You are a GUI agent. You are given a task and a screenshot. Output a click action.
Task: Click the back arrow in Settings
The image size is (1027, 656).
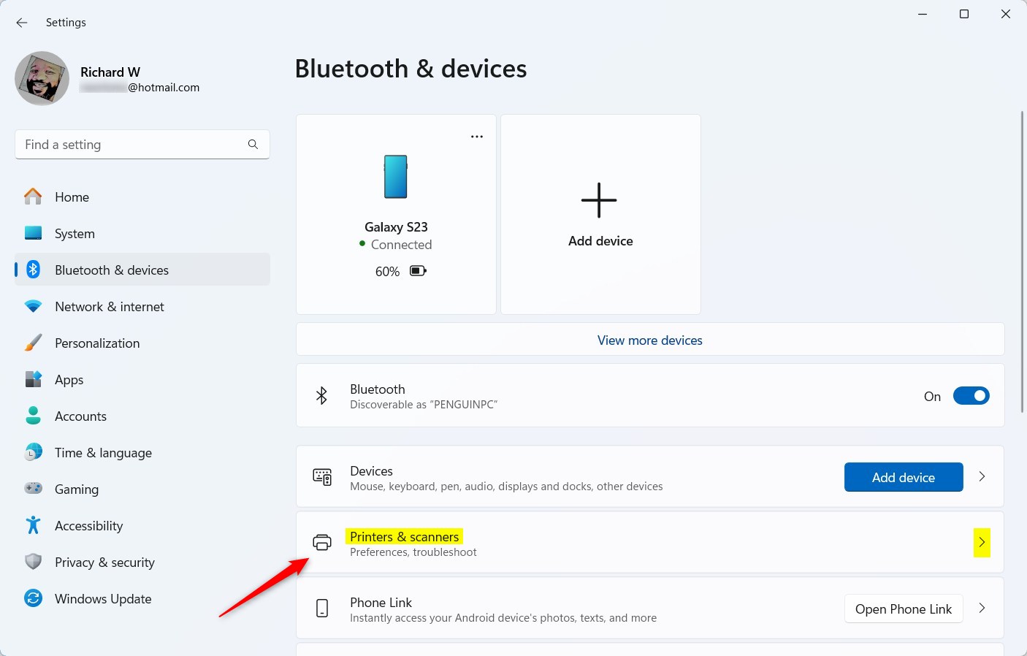pos(22,23)
